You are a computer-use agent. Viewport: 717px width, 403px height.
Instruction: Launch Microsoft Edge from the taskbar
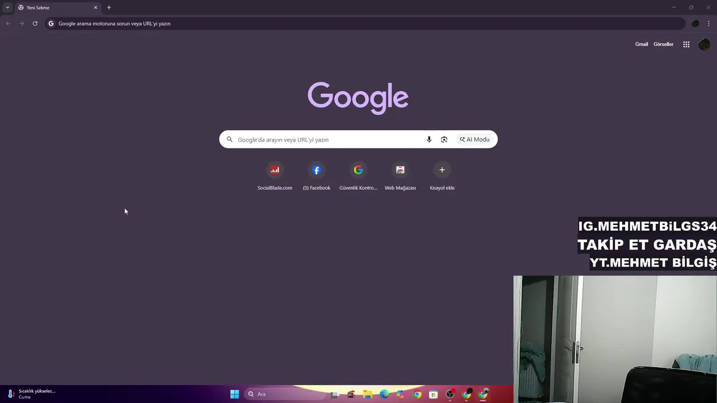point(384,394)
